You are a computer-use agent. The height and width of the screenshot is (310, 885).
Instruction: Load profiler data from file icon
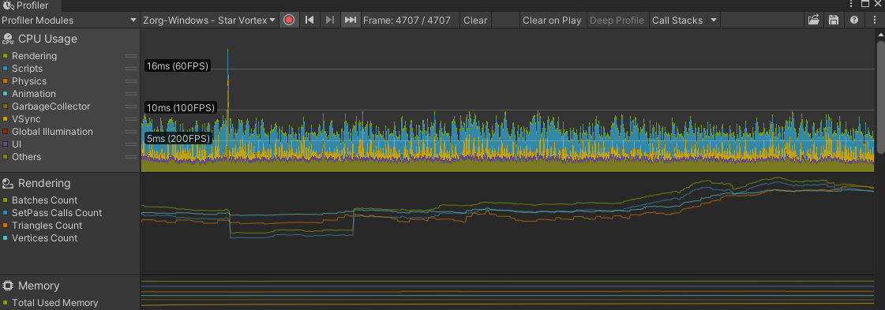813,21
